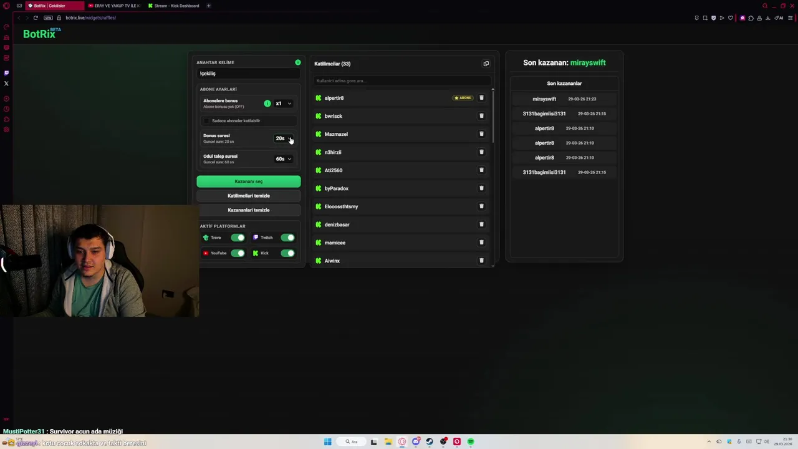
Task: Open Twitch in the Opera sidebar
Action: click(6, 73)
